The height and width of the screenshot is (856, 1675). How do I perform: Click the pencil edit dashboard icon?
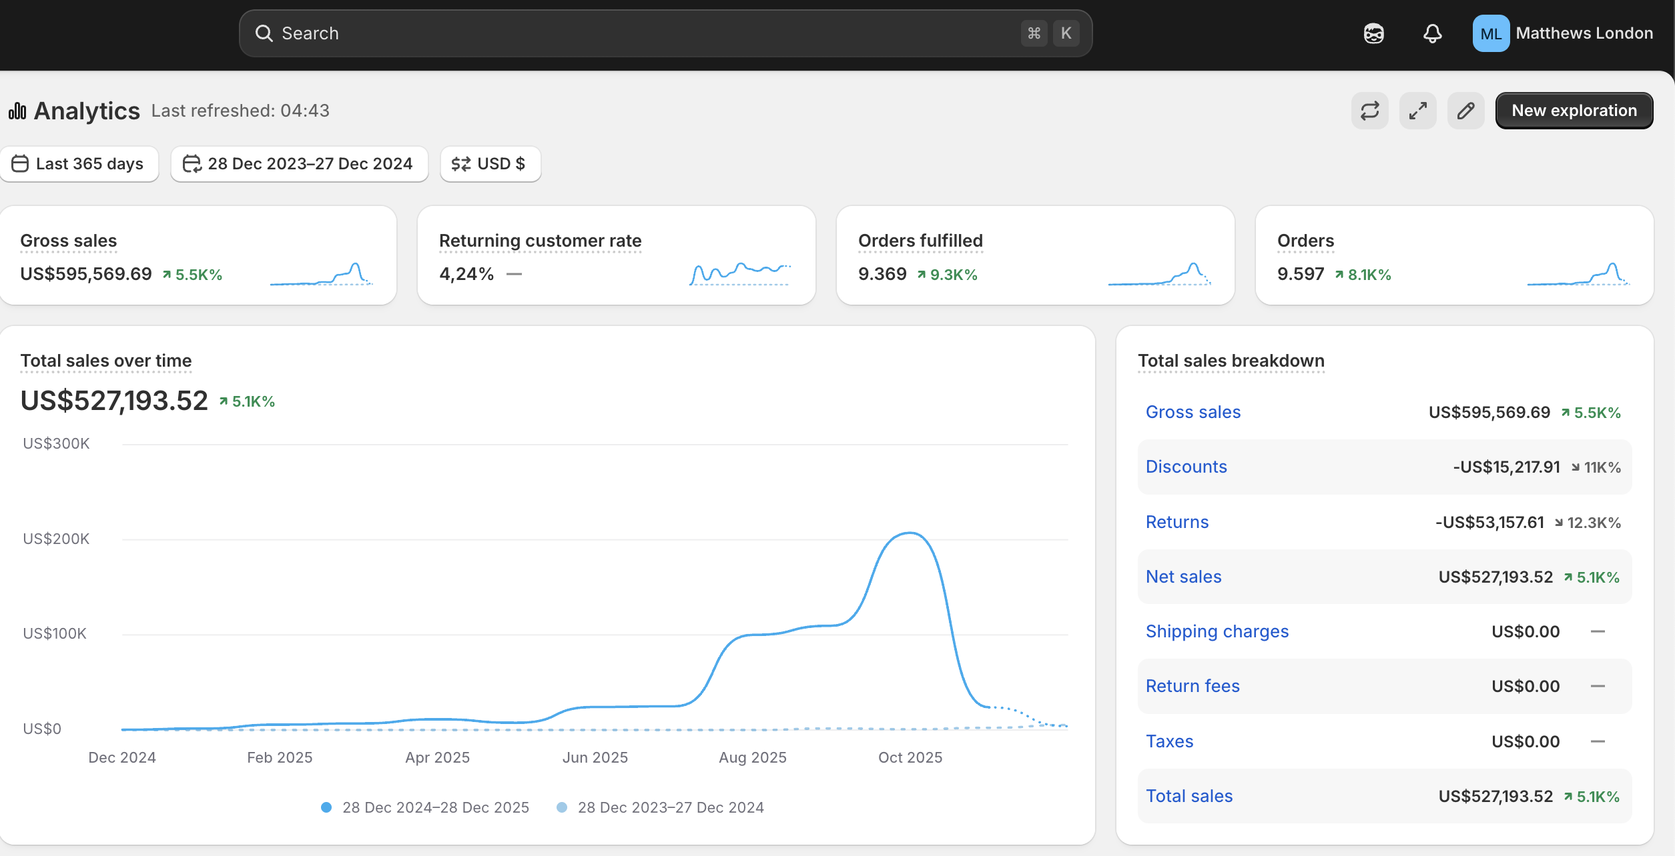click(1465, 111)
